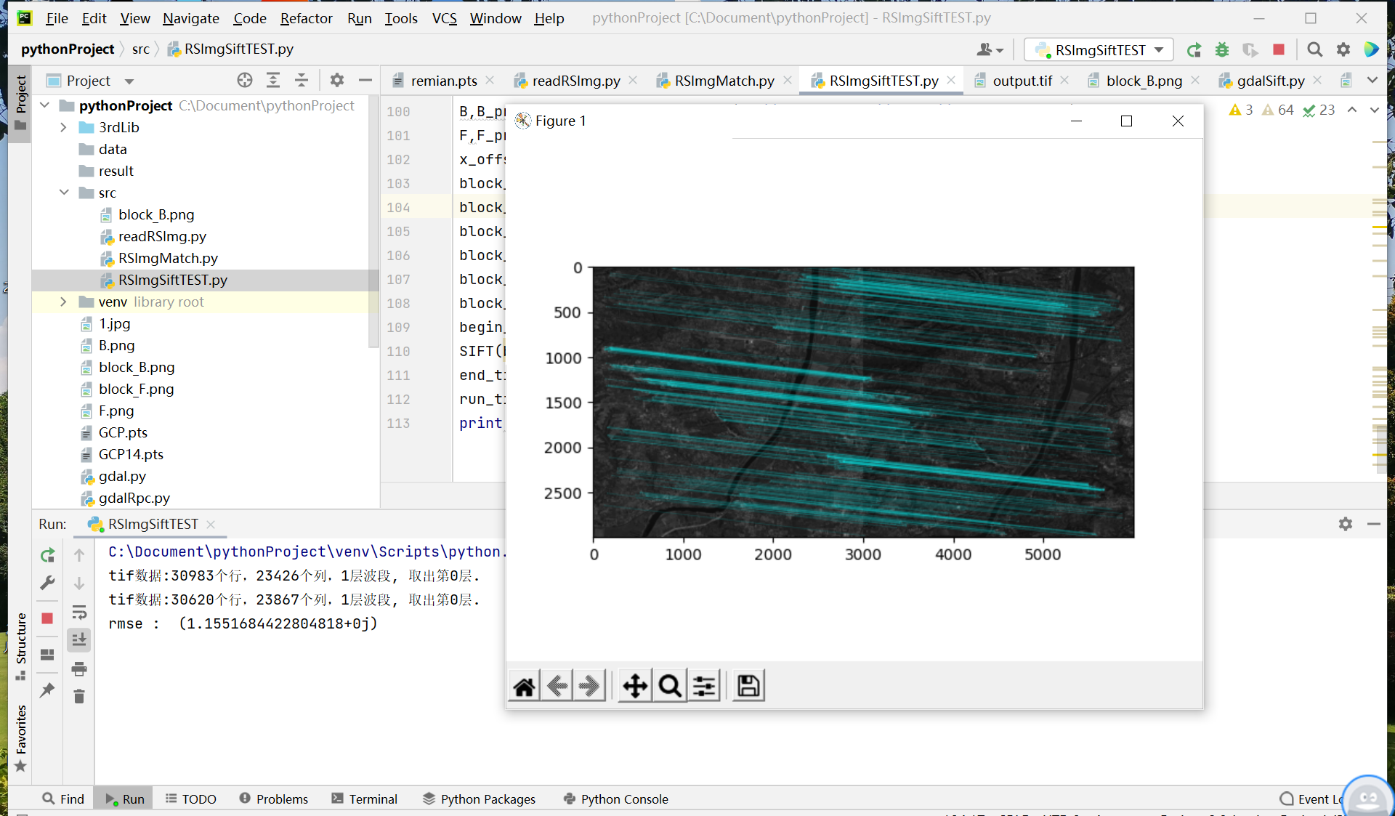Click the Debug bug icon in toolbar

coord(1222,49)
